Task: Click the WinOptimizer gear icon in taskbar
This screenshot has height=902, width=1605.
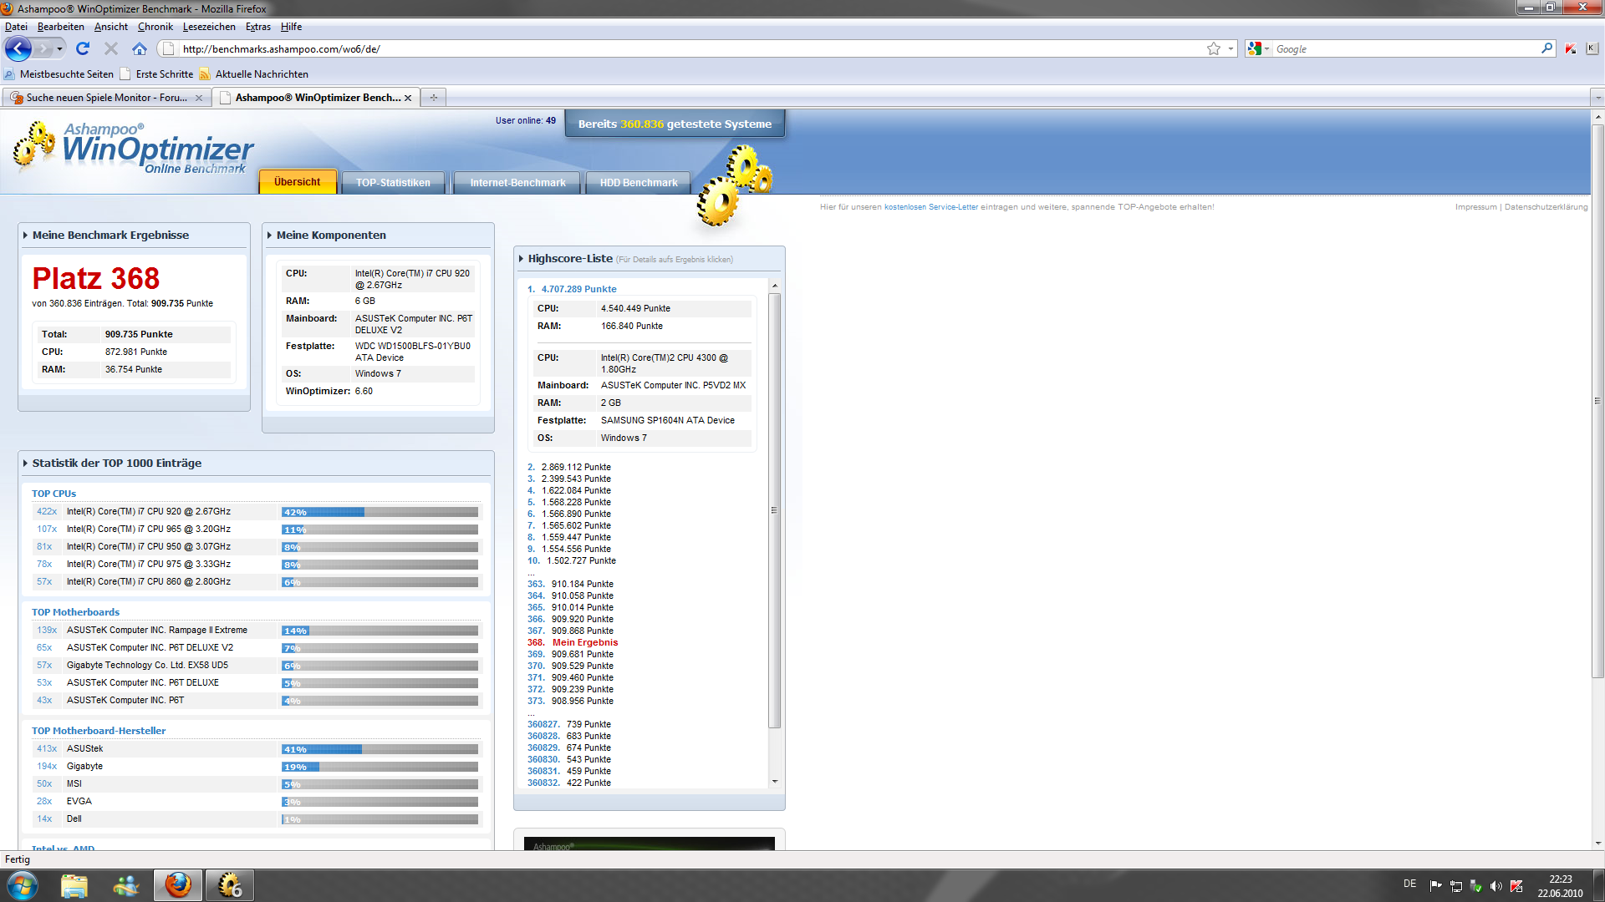Action: point(229,885)
